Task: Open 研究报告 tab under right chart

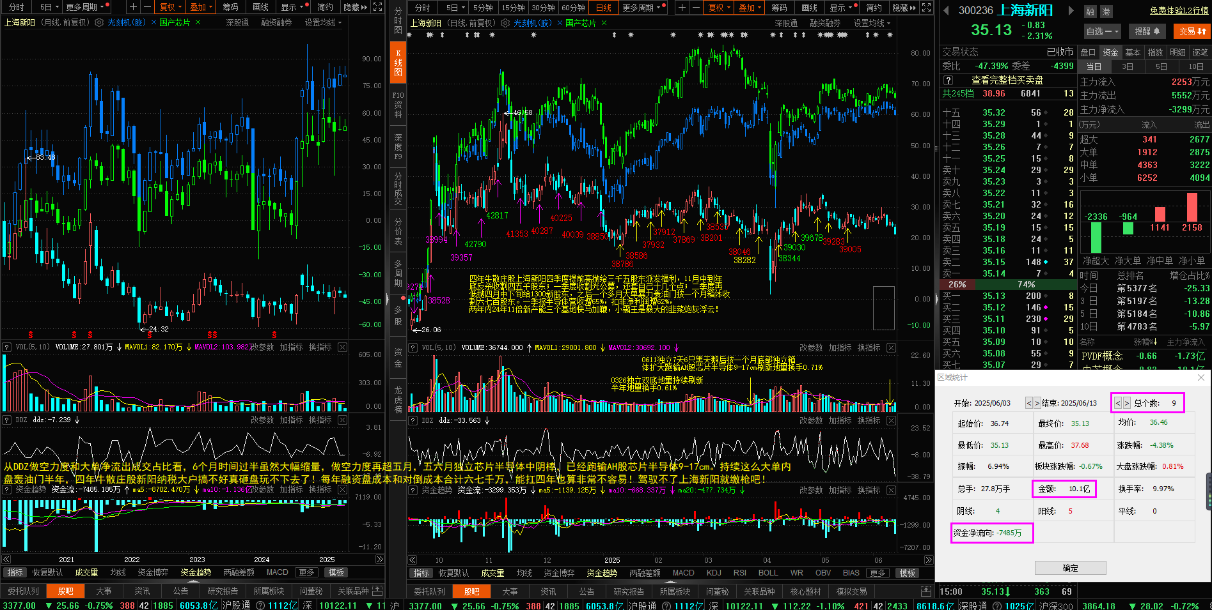Action: point(629,591)
